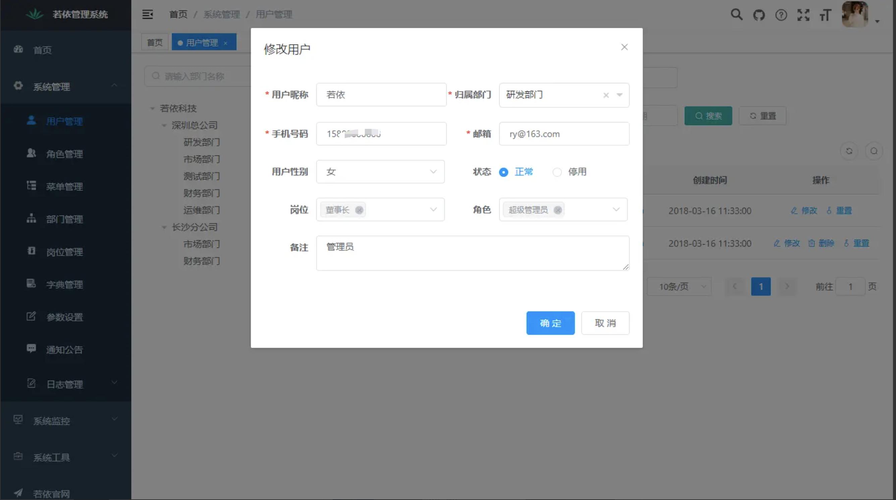Image resolution: width=896 pixels, height=500 pixels.
Task: Click the search magnifier icon in navbar
Action: pos(736,15)
